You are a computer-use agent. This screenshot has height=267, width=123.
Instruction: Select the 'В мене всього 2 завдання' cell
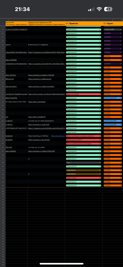tap(46, 45)
